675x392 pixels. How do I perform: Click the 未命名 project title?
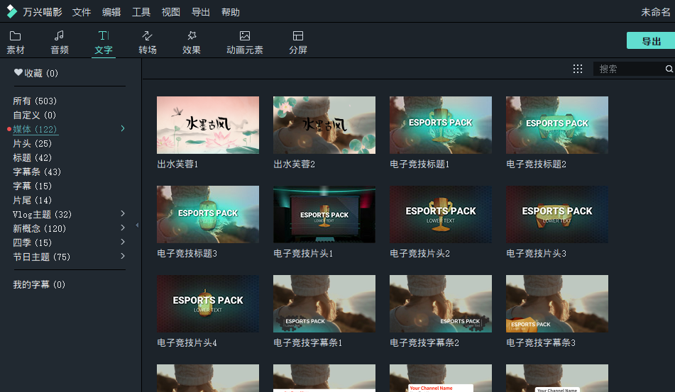click(656, 12)
